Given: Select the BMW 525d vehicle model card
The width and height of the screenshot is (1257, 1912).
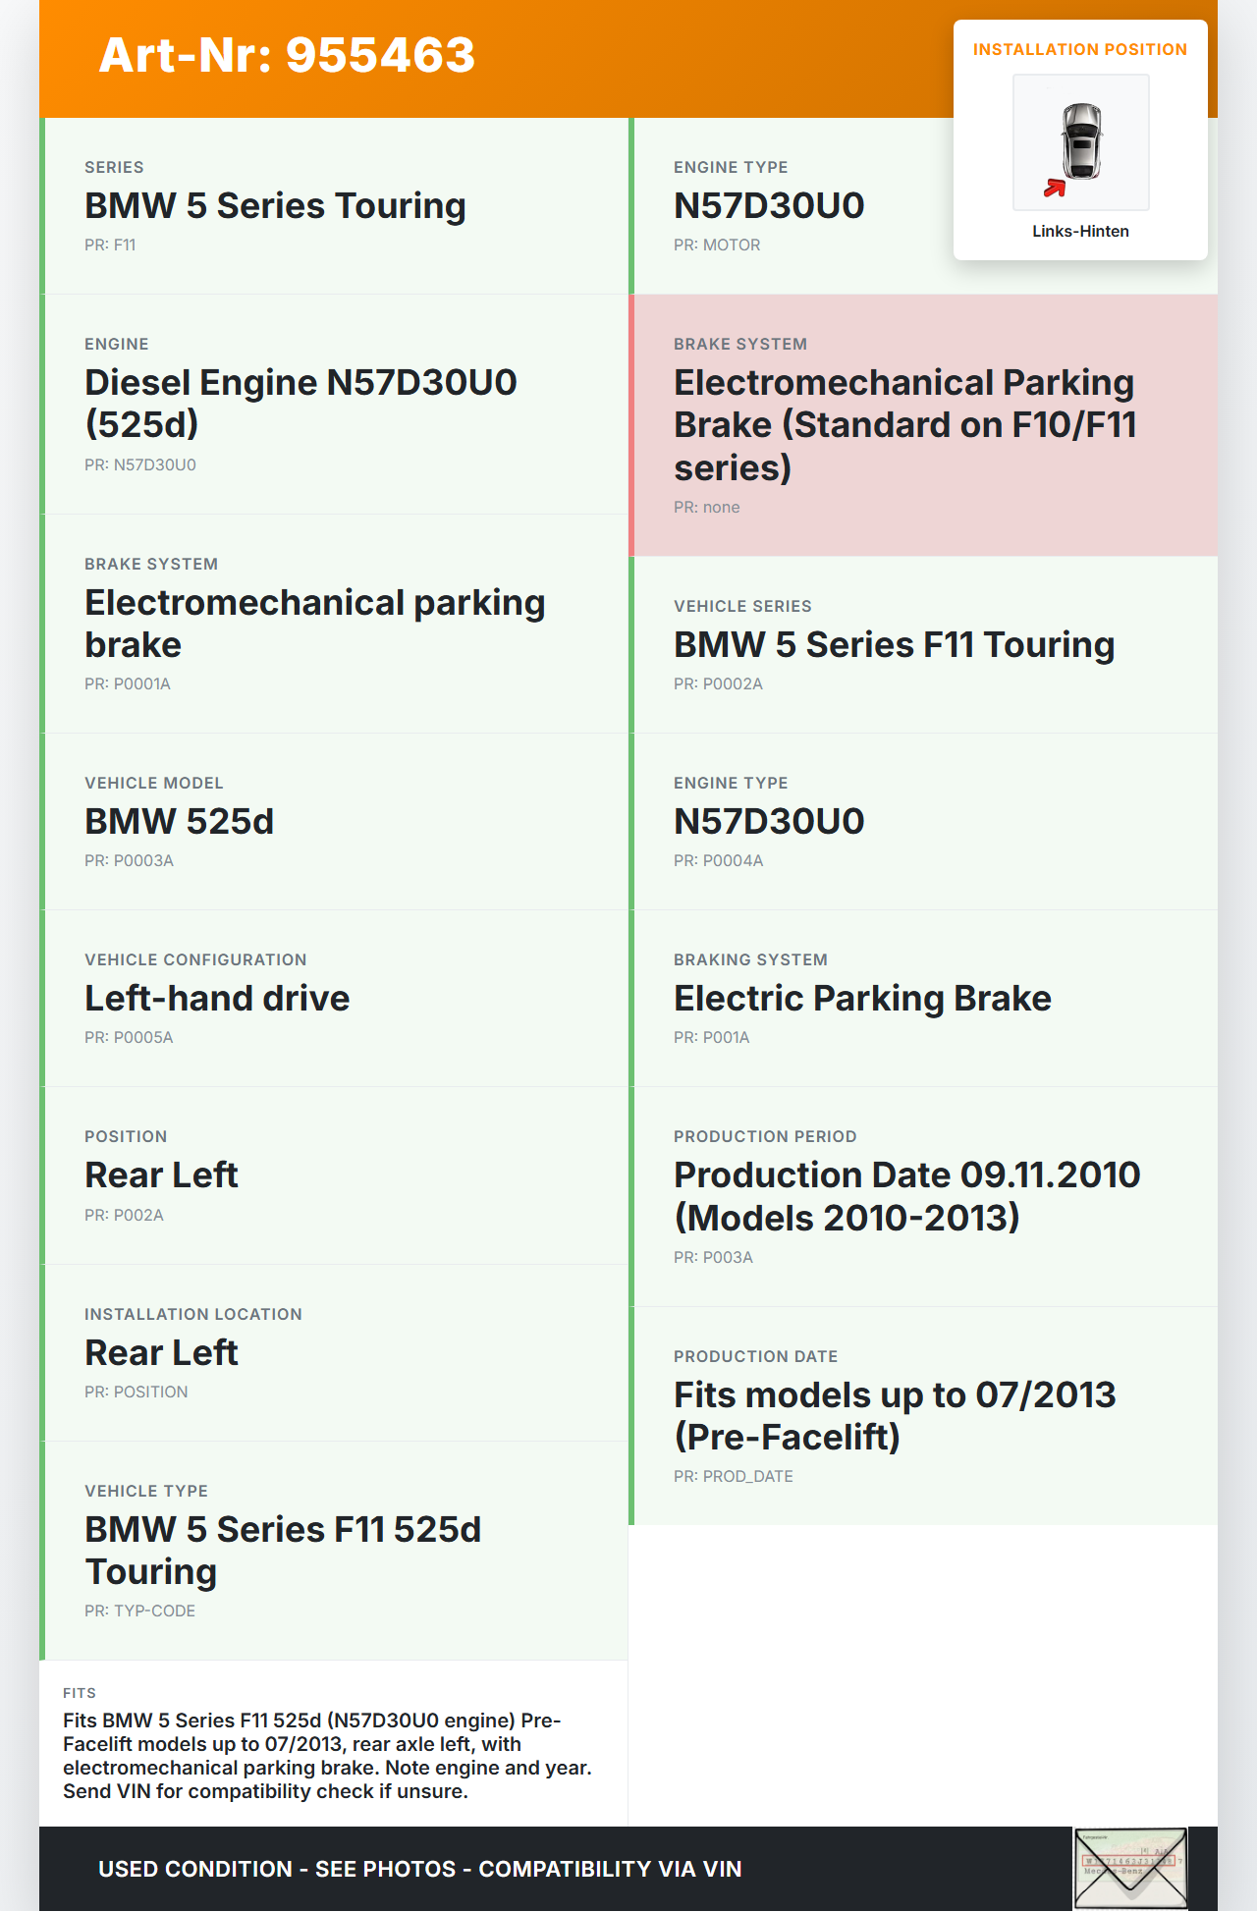Looking at the screenshot, I should [334, 822].
